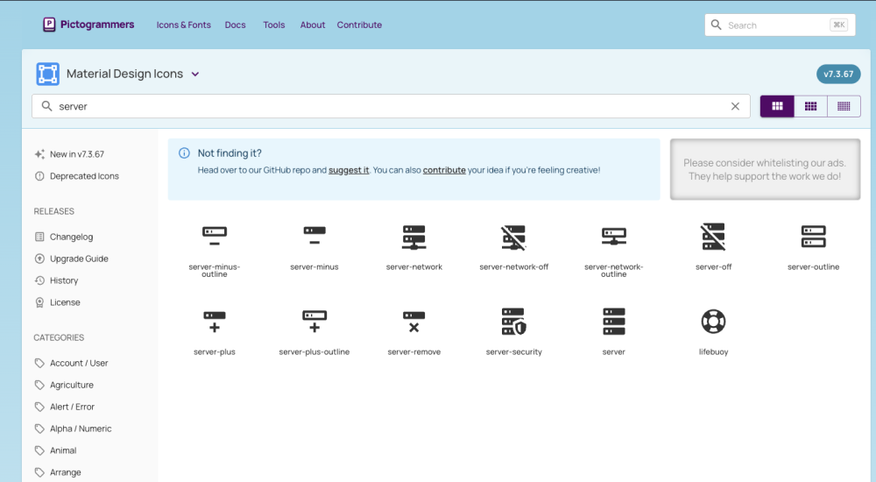This screenshot has height=482, width=876.
Task: Filter by Alpha / Numeric category
Action: [x=74, y=429]
